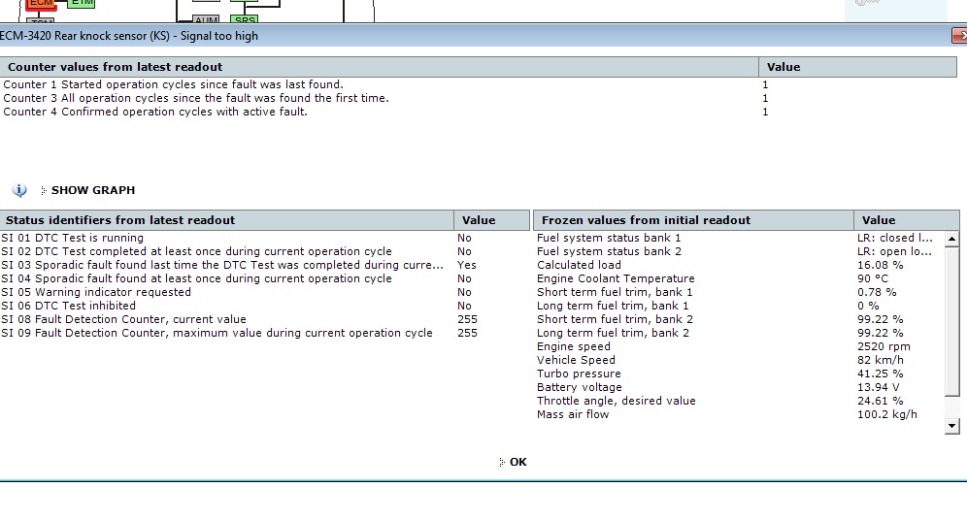Click frozen values scrollbar thumb
This screenshot has height=520, width=967.
click(951, 321)
